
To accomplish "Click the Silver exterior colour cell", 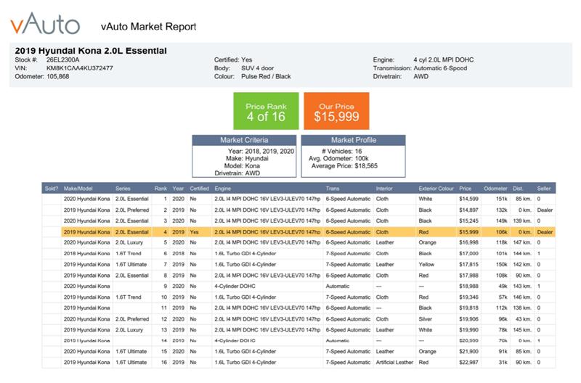I will tap(426, 319).
